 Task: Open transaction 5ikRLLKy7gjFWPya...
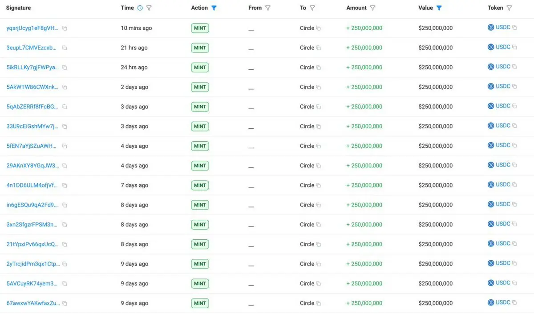point(32,67)
